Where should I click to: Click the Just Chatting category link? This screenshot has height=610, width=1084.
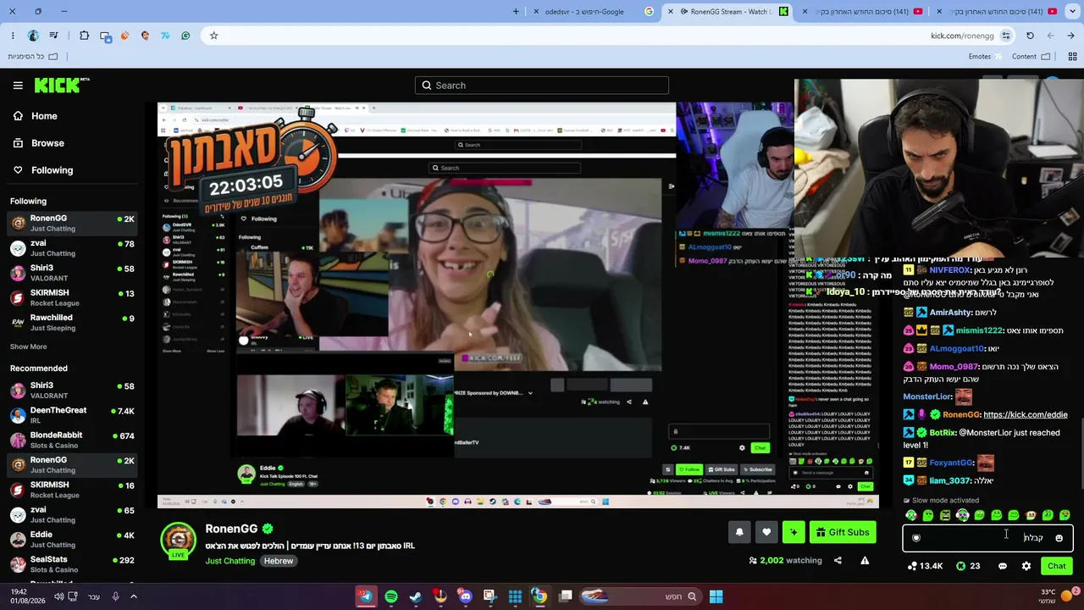pyautogui.click(x=230, y=561)
